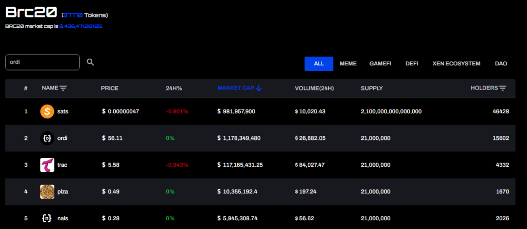Click the ordi token logo
The width and height of the screenshot is (527, 229).
point(47,138)
